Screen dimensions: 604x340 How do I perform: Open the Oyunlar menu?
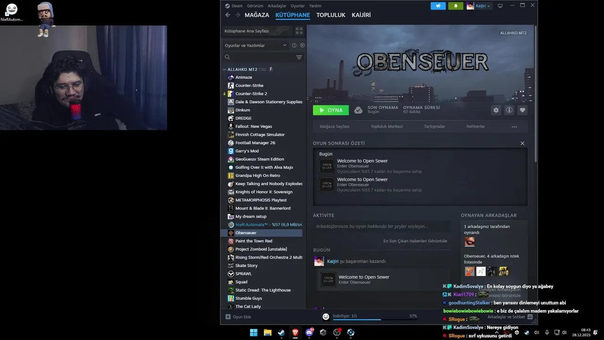(298, 6)
